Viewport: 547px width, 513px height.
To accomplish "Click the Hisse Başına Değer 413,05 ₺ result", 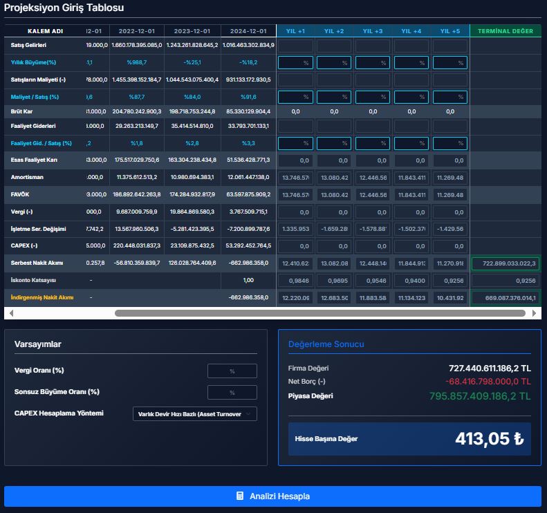I will tap(489, 439).
